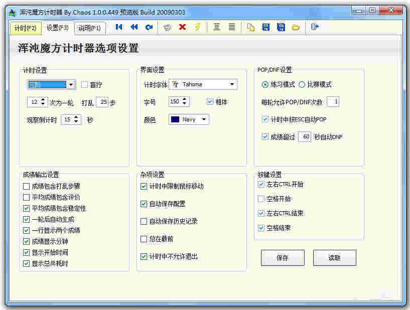410x310 pixels.
Task: Toggle 计时中不允许退出 checkbox
Action: [144, 256]
